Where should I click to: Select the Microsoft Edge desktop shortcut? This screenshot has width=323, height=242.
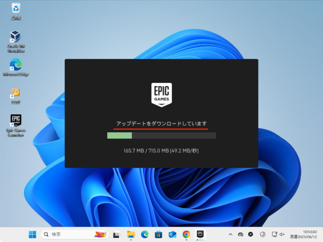pyautogui.click(x=16, y=67)
